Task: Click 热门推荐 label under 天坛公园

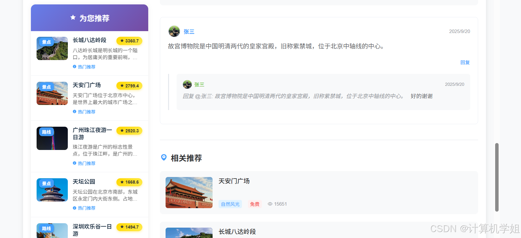Action: (x=87, y=208)
